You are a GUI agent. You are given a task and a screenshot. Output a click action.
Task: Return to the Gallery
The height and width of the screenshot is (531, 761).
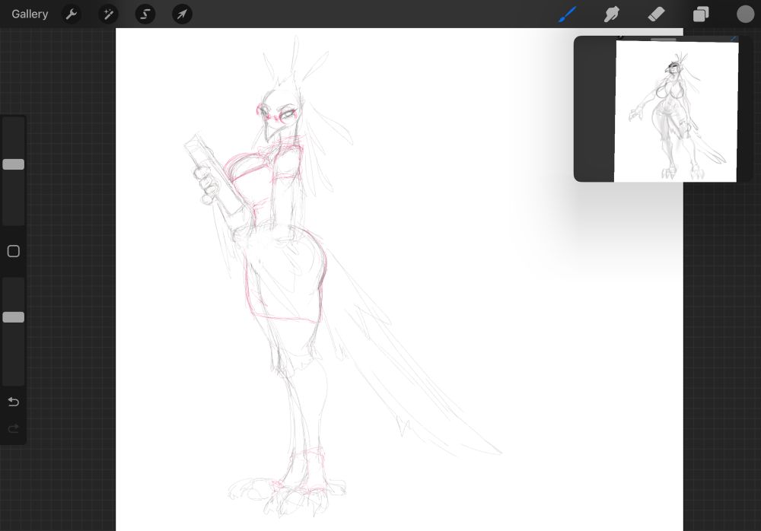(30, 14)
